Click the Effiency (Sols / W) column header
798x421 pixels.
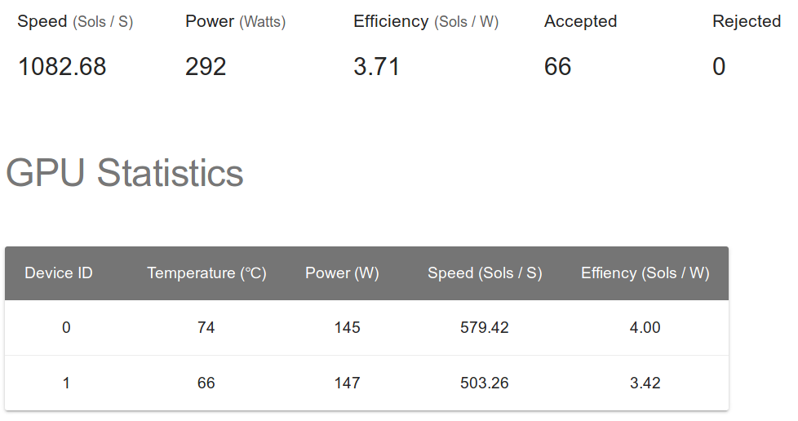645,273
